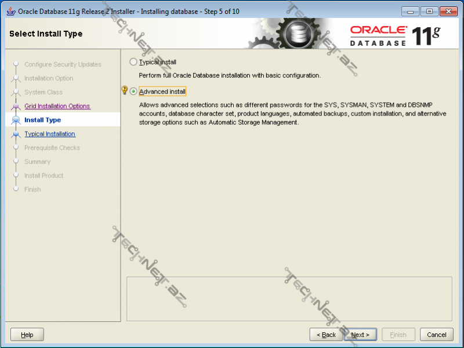Click the Grid Installation Options step marker icon
464x348 pixels.
coord(16,107)
